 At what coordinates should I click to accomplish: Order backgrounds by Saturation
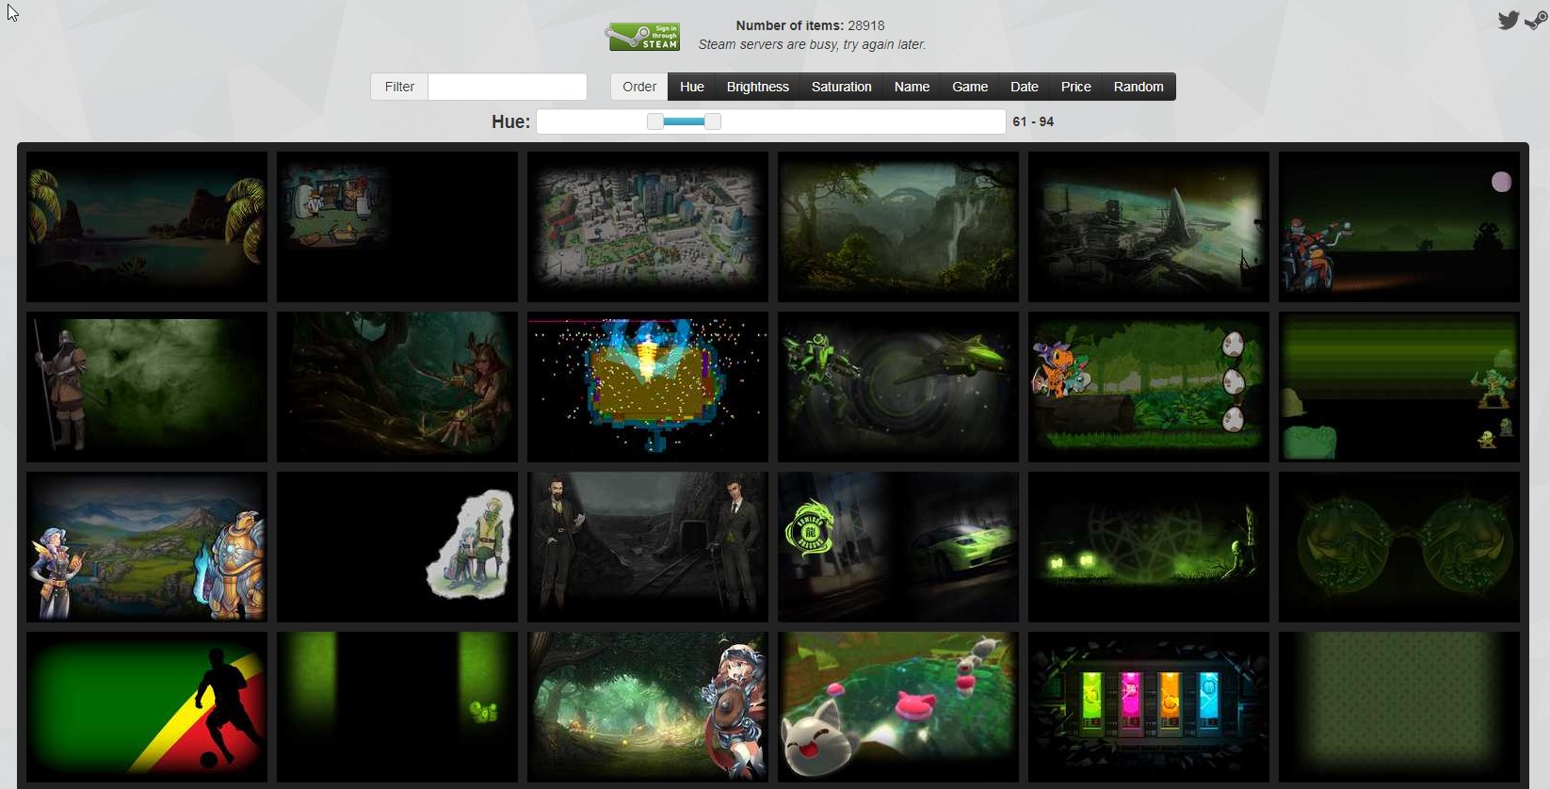(x=842, y=87)
